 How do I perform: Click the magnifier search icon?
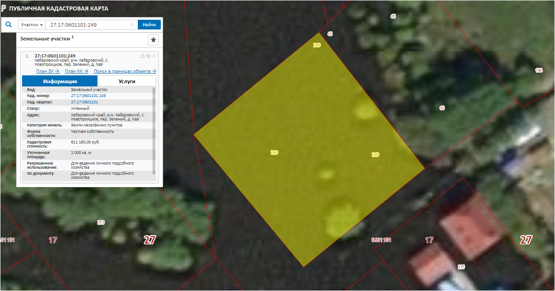point(8,25)
